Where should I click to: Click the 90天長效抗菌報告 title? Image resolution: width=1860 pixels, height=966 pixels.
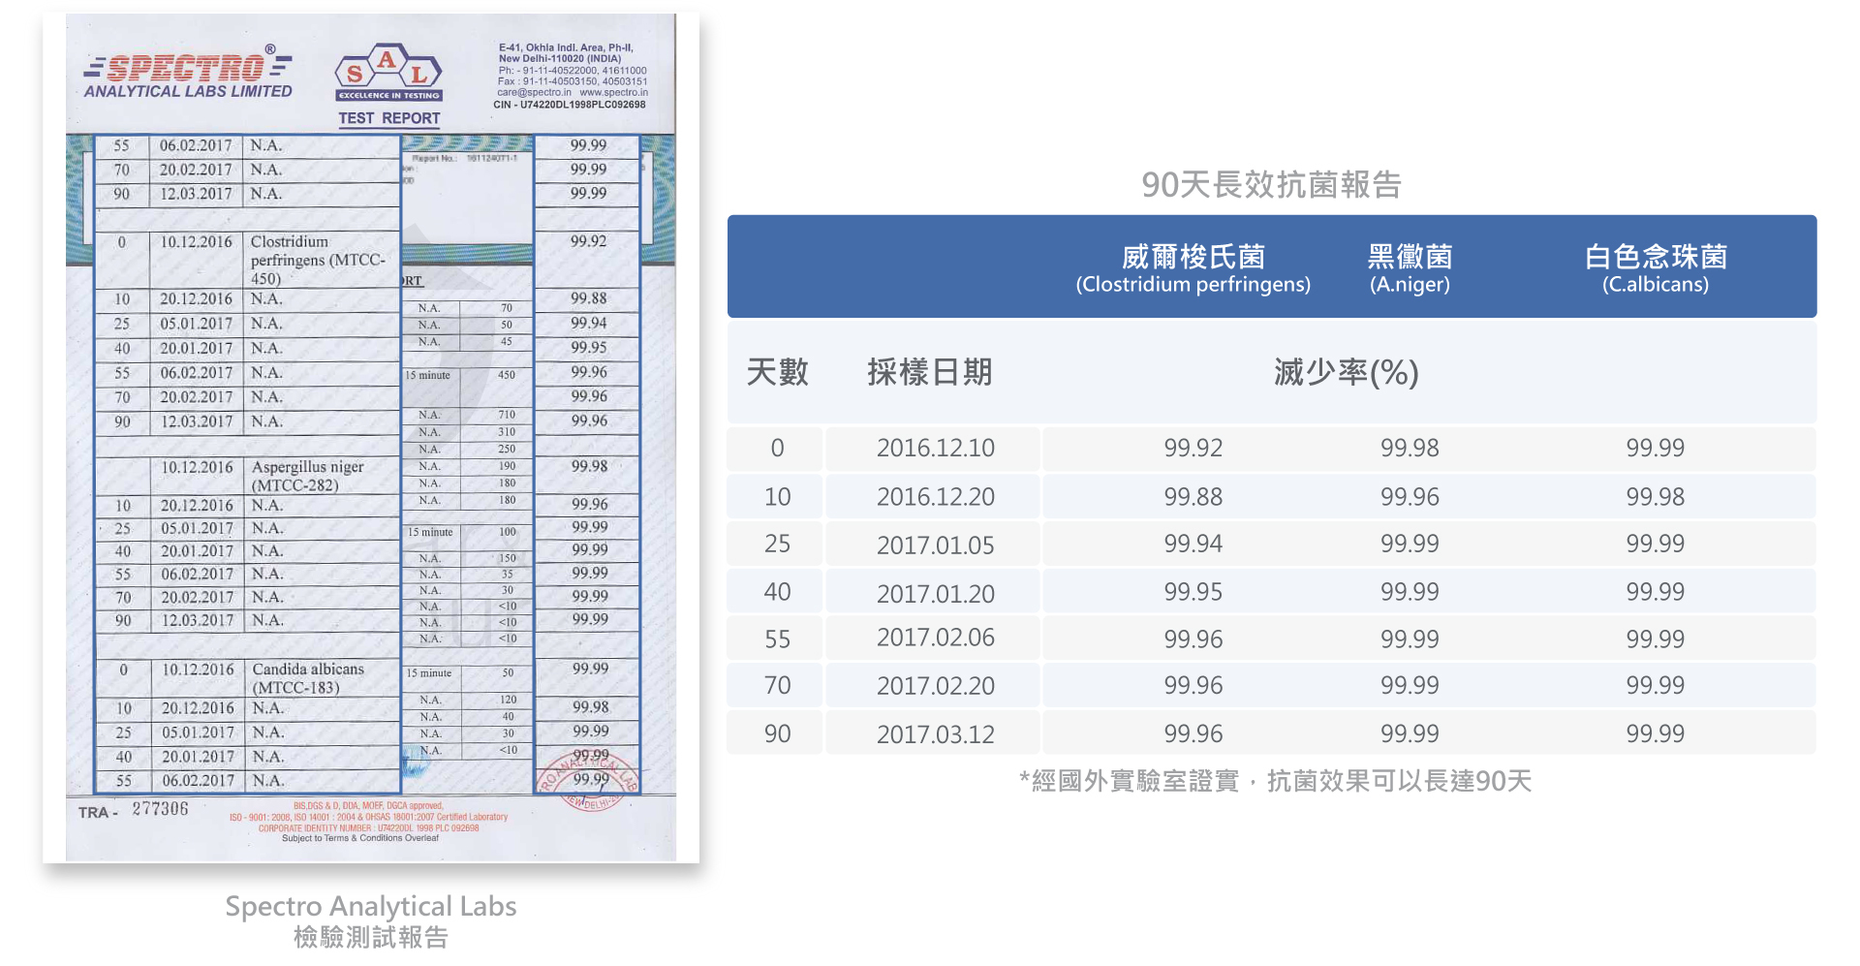tap(1271, 184)
